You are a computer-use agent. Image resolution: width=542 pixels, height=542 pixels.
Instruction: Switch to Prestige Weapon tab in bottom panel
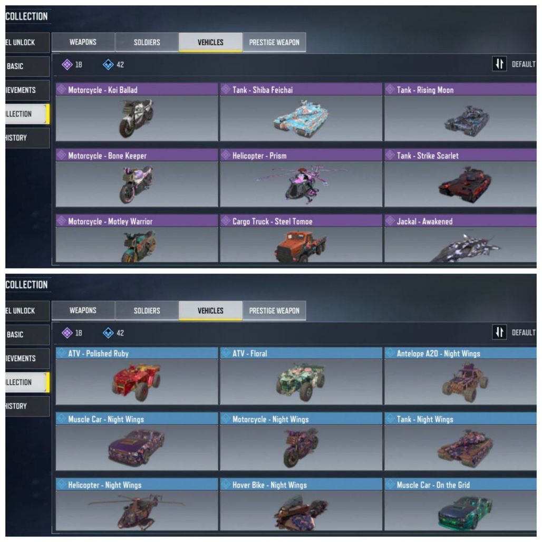click(x=274, y=311)
